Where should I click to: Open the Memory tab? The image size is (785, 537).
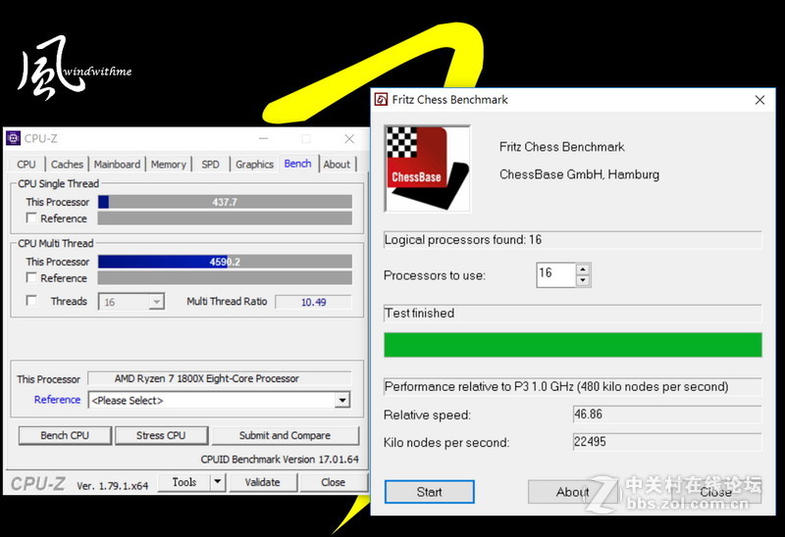[x=168, y=165]
